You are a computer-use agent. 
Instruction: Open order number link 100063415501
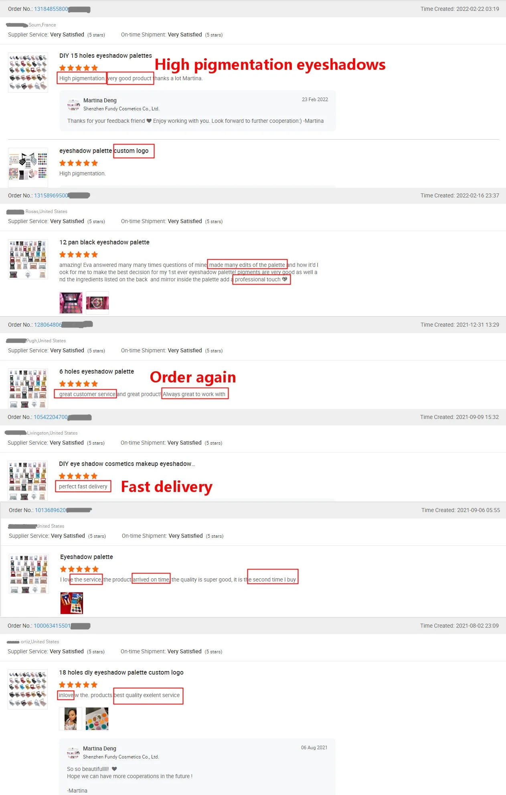[52, 626]
